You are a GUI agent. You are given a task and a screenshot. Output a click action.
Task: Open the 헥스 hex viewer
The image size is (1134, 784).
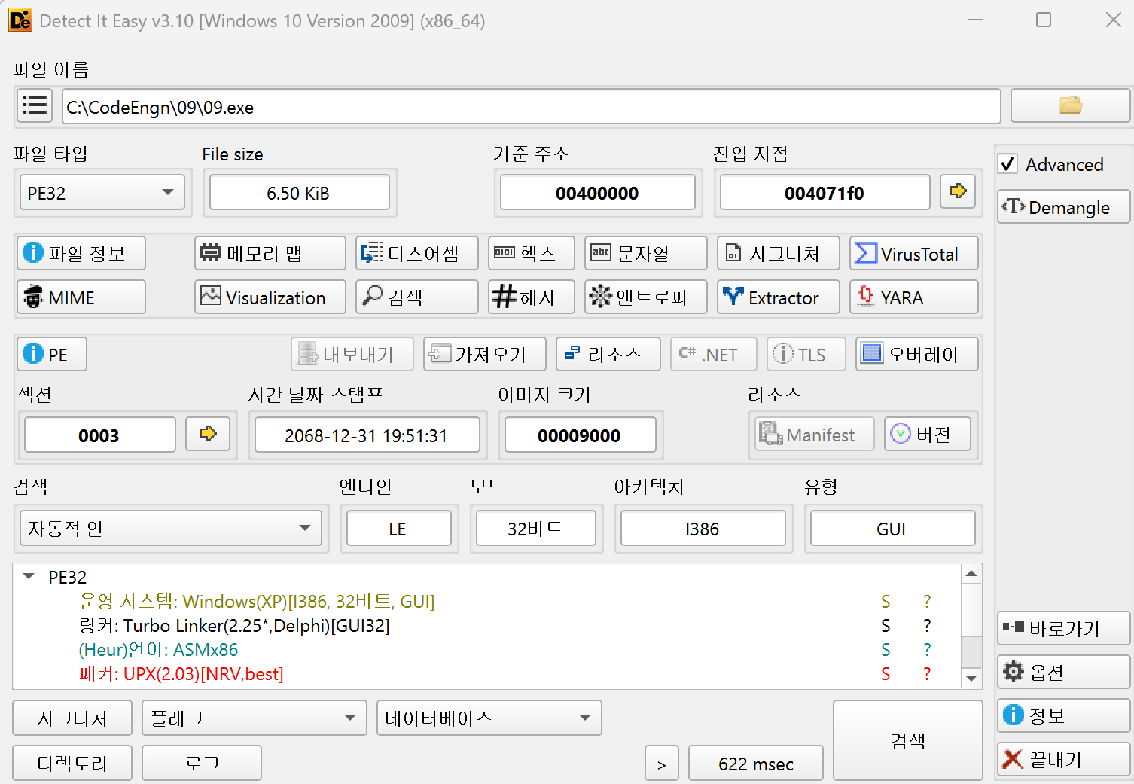[532, 253]
